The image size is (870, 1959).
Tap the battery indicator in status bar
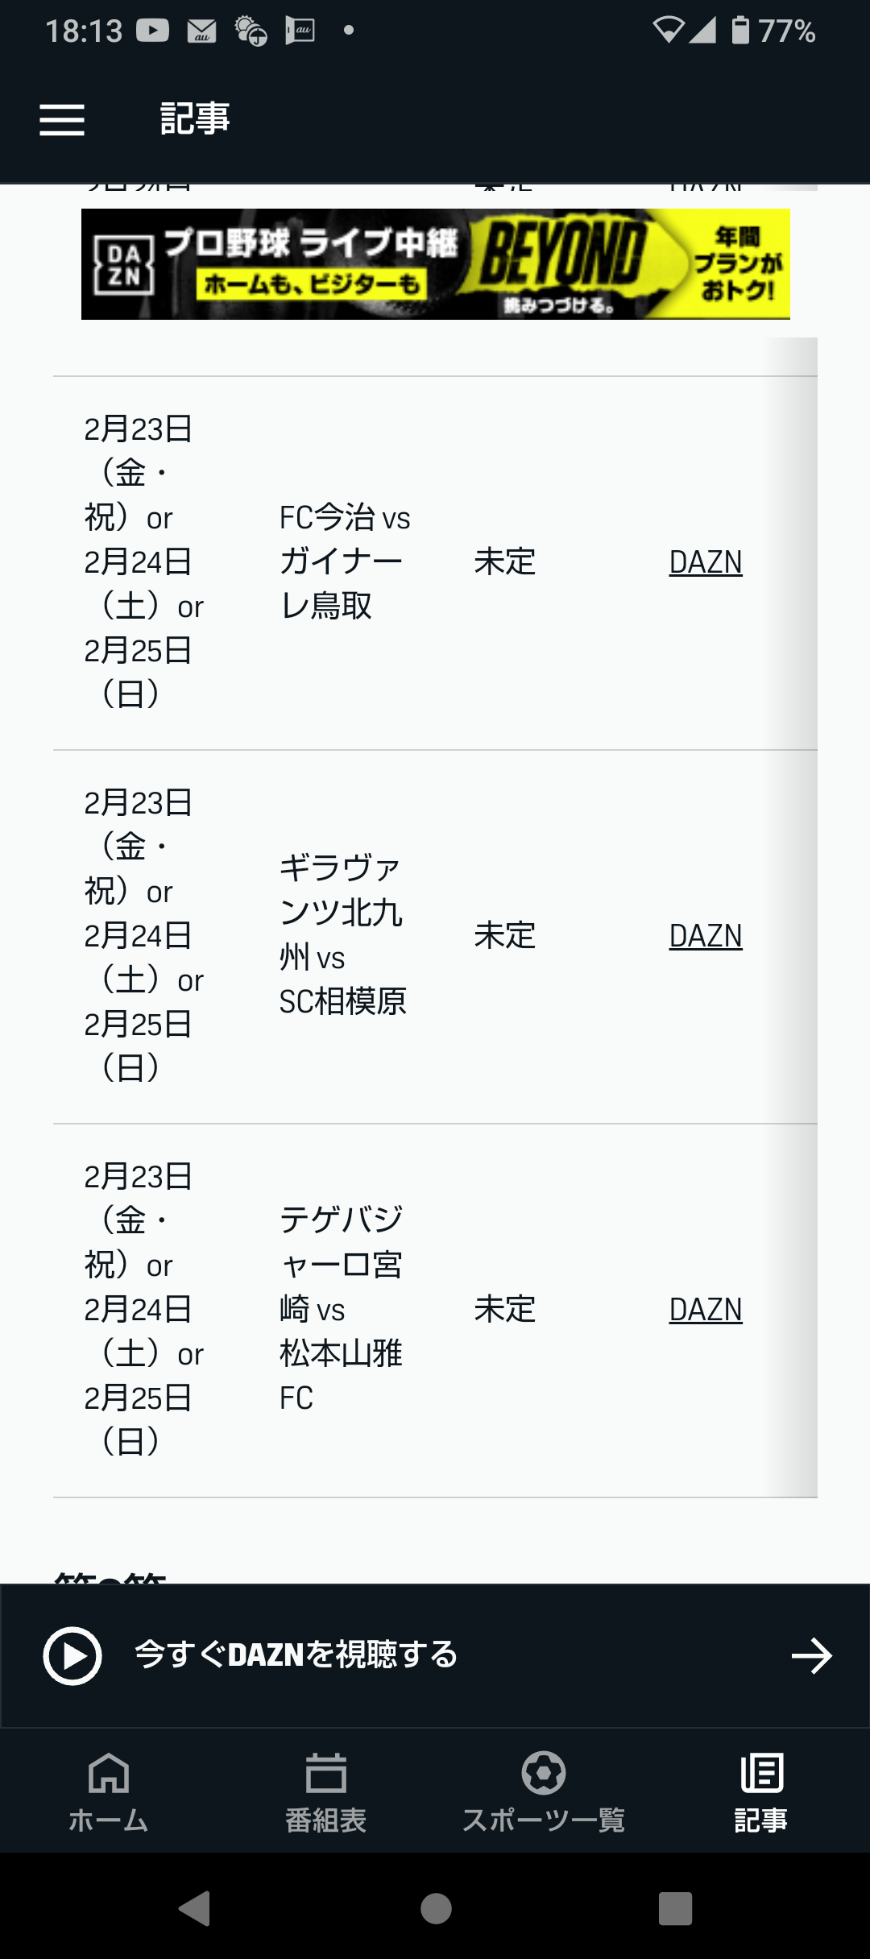[740, 31]
